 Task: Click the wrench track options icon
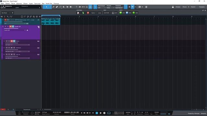(x=8, y=16)
